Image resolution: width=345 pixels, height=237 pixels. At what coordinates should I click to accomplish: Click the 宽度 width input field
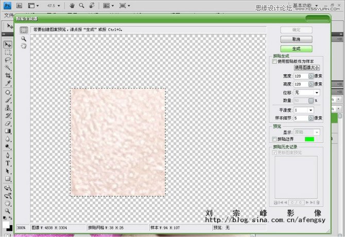pos(301,76)
